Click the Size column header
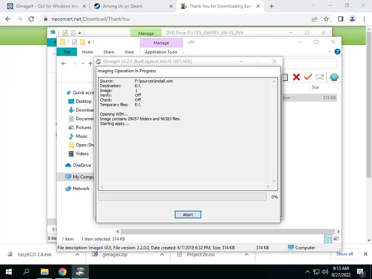The height and width of the screenshot is (279, 372). pos(315,87)
